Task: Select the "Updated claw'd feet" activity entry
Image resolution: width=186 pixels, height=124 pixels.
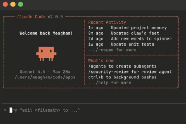Action: pos(135,33)
